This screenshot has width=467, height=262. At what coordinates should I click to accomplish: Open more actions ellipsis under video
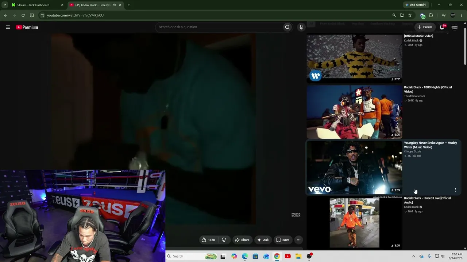(x=298, y=240)
